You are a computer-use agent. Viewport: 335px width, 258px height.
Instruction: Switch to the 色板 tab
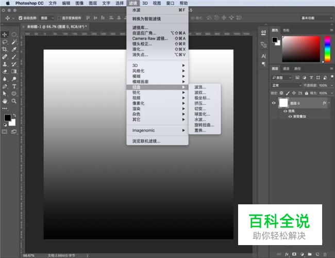pos(286,30)
